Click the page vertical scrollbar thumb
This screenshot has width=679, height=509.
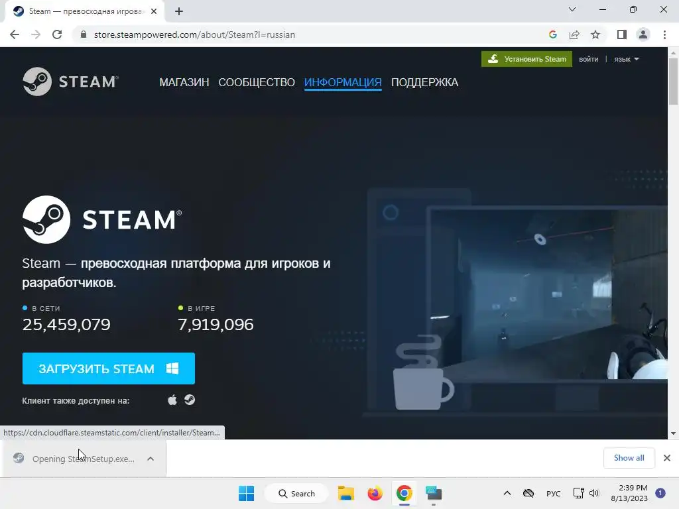(673, 81)
